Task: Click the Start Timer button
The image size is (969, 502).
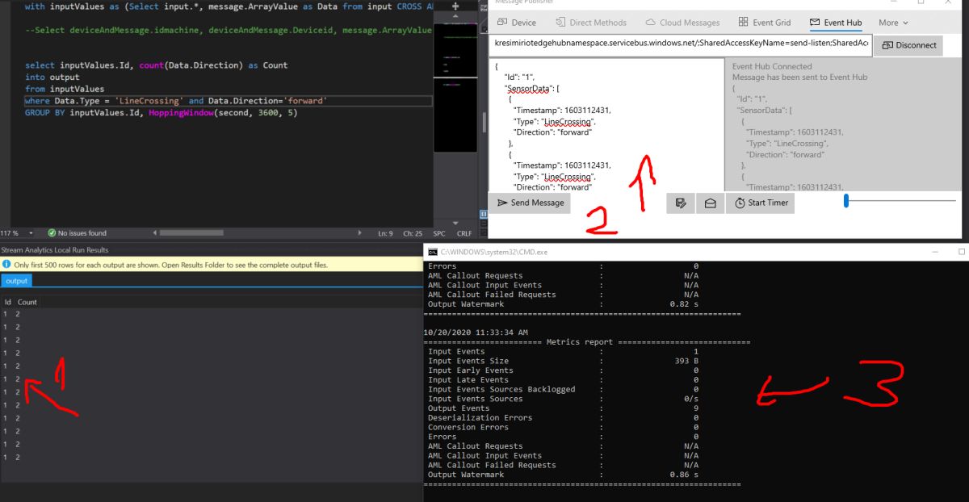Action: (x=761, y=203)
